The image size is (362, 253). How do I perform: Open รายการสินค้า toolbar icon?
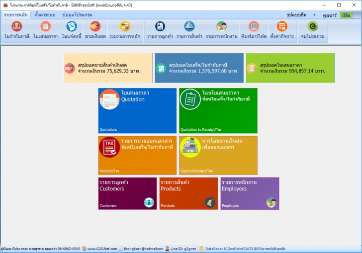(x=189, y=26)
